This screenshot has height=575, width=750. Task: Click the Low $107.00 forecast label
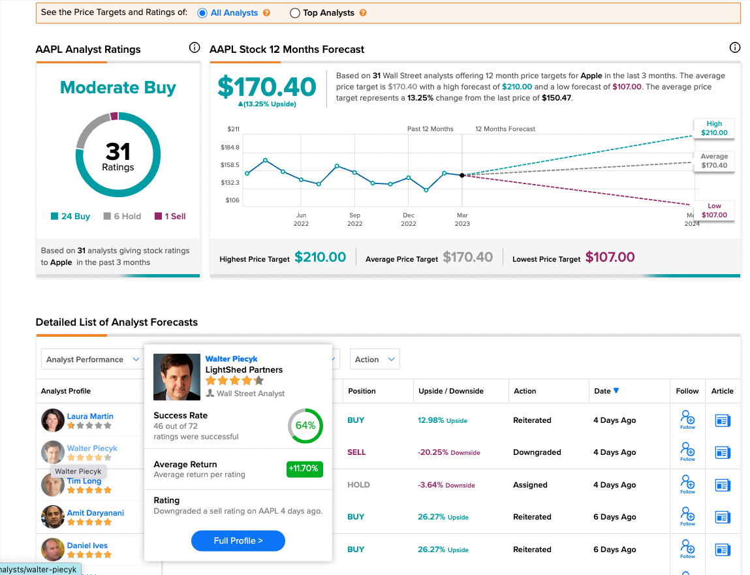[714, 210]
